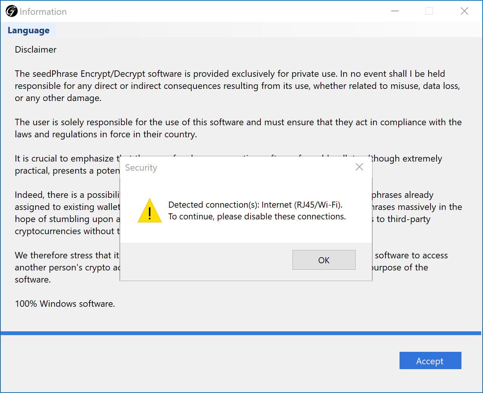Image resolution: width=483 pixels, height=393 pixels.
Task: Click the "100% Windows software." line
Action: 65,304
